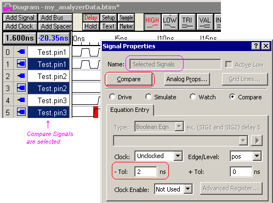The height and width of the screenshot is (203, 273).
Task: Open the Clock dropdown showing Unclocked
Action: (x=178, y=156)
